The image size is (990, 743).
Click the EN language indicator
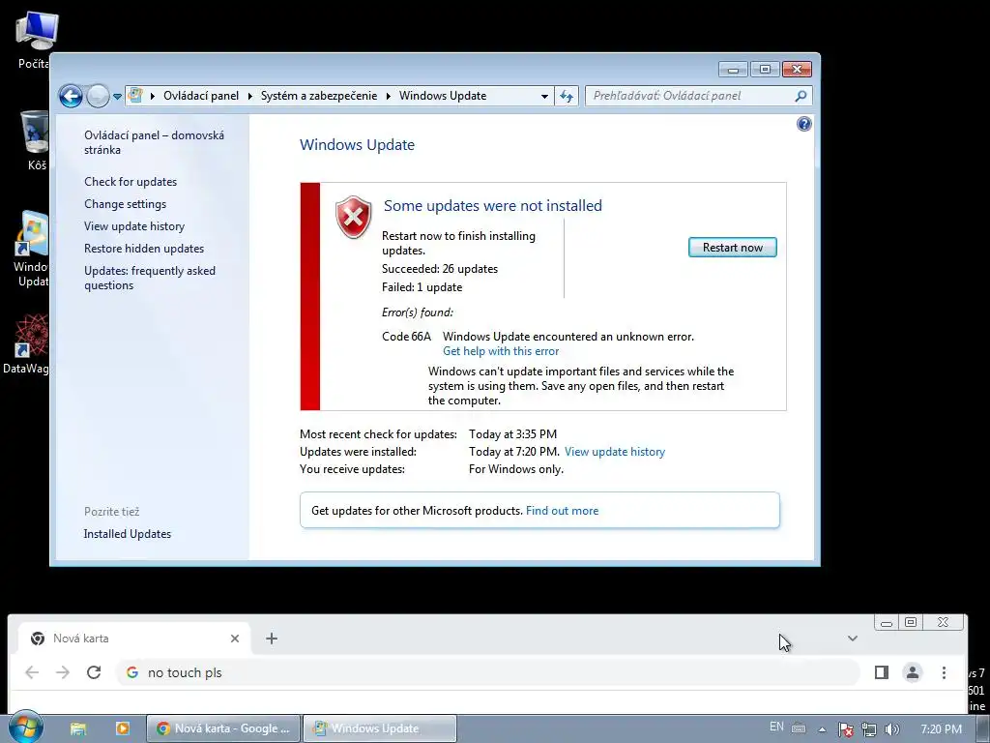[x=776, y=728]
